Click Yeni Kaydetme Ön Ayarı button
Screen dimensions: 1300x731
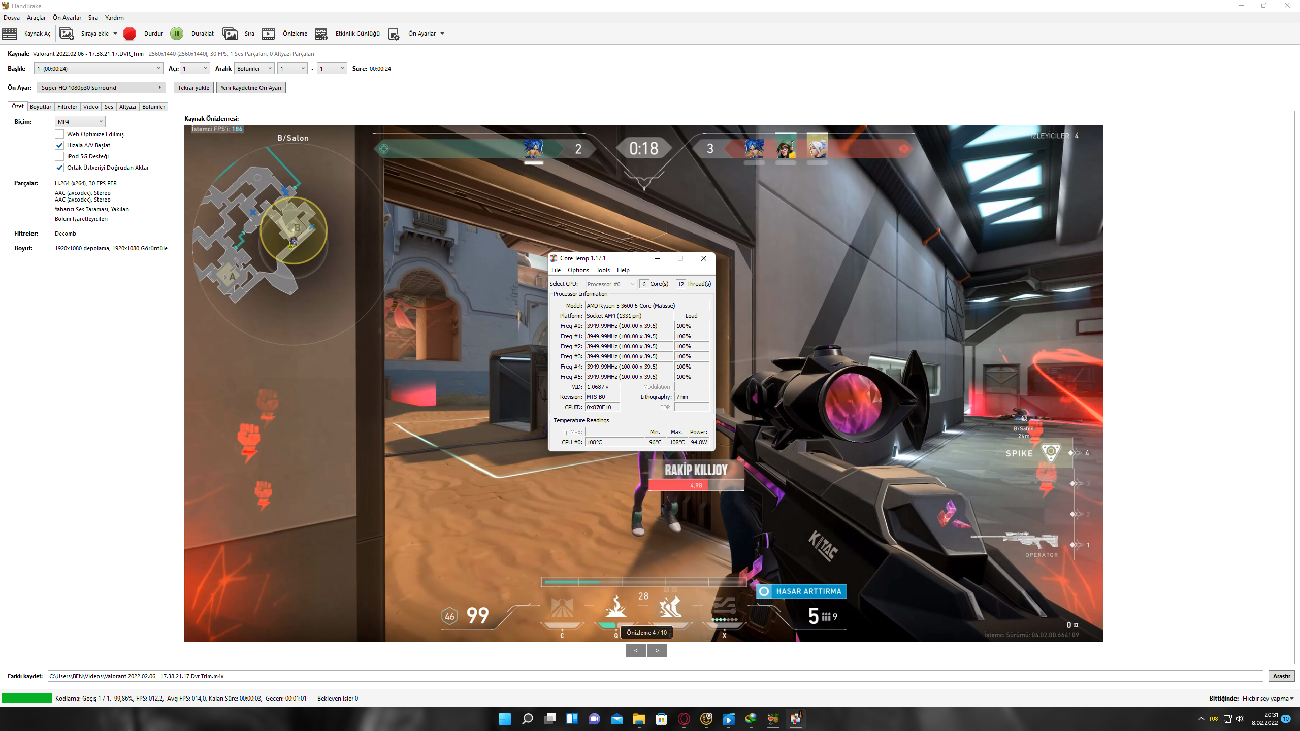tap(251, 88)
